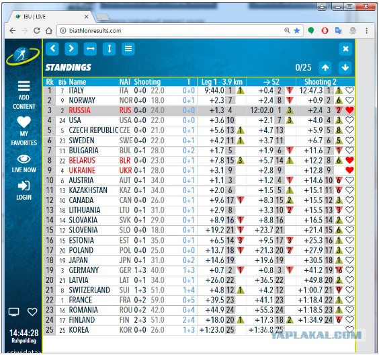Viewport: 379px width, 355px height.
Task: Favorite Norway with its heart toggle
Action: 349,100
